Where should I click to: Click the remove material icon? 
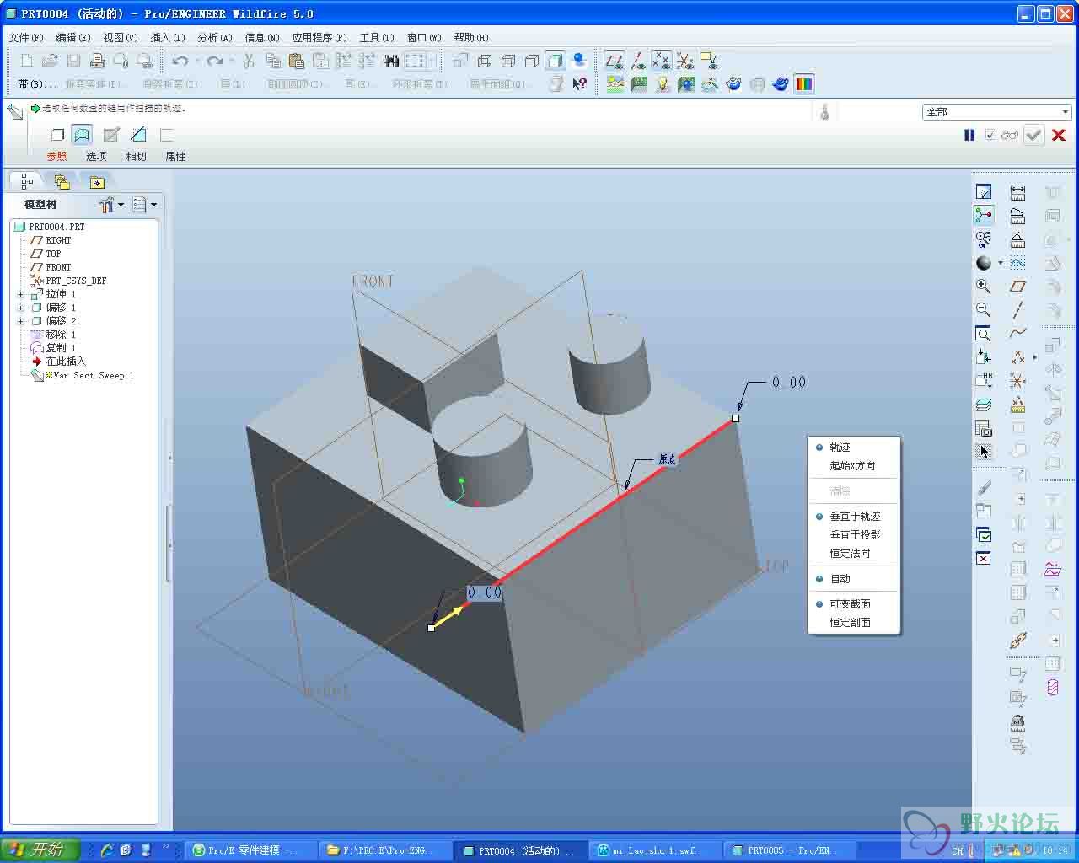coord(139,135)
